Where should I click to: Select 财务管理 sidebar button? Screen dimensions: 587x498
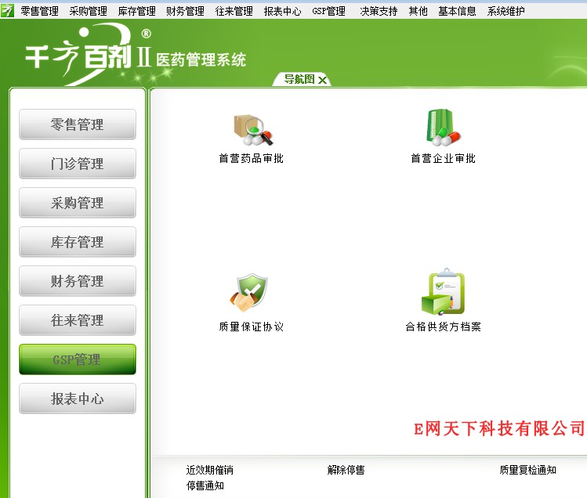78,281
